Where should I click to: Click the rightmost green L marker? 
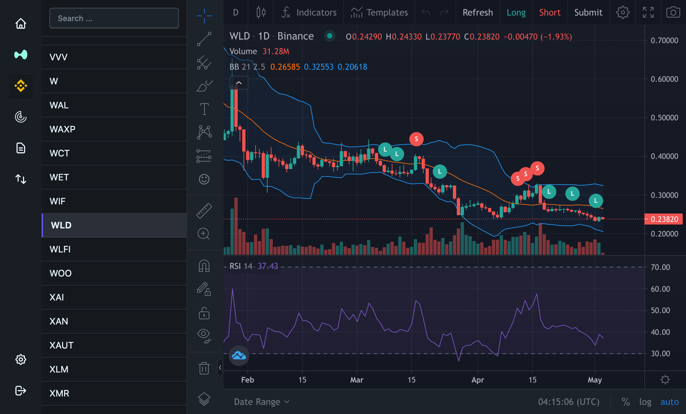pos(596,201)
